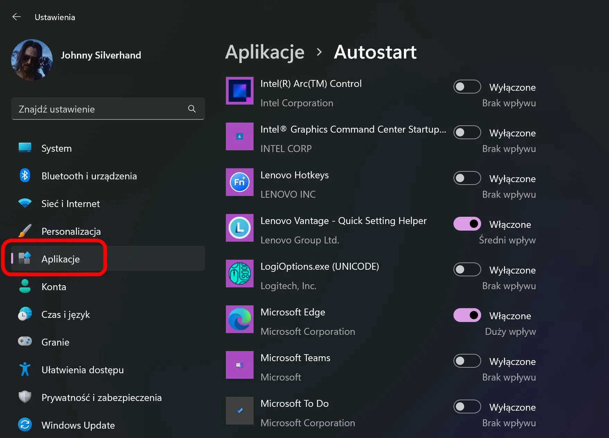Viewport: 609px width, 438px height.
Task: Turn off Lenovo Vantage autostart toggle
Action: [x=467, y=224]
